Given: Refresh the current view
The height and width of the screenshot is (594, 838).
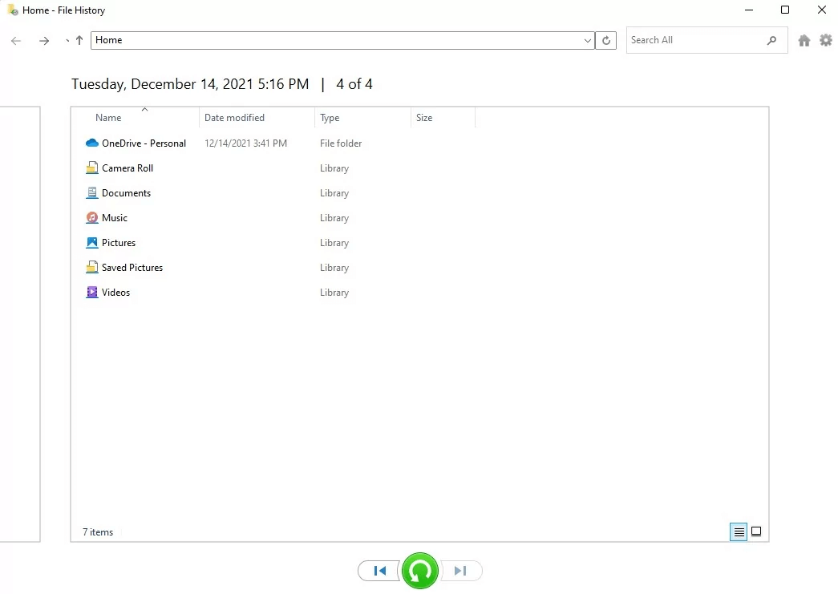Looking at the screenshot, I should click(606, 39).
